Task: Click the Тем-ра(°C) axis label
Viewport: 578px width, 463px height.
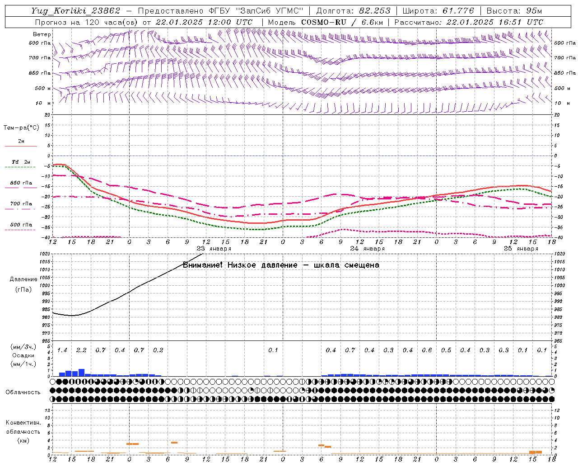Action: pos(21,128)
